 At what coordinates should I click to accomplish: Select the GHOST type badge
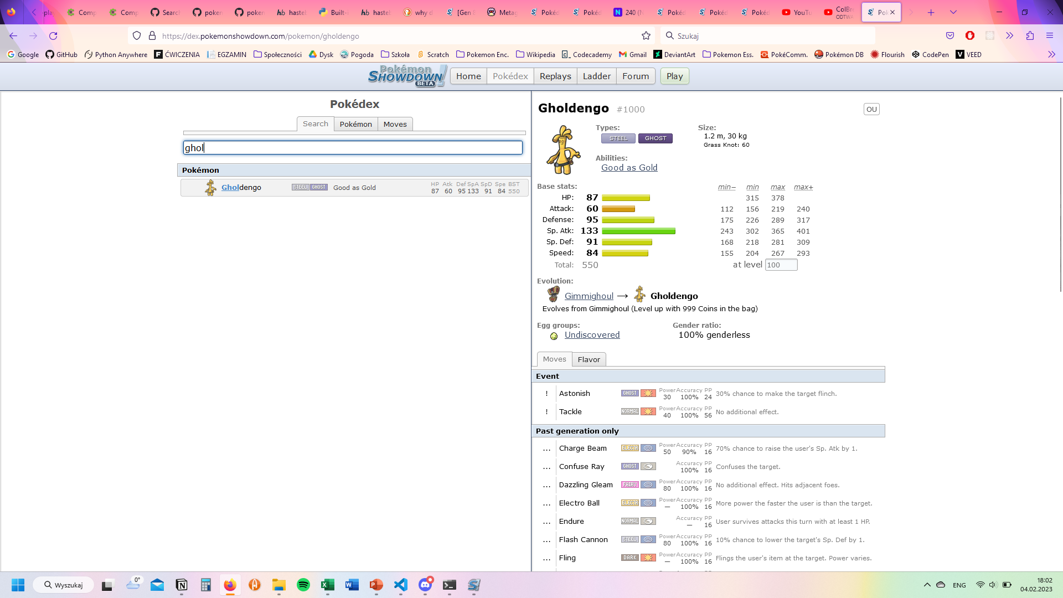point(655,138)
